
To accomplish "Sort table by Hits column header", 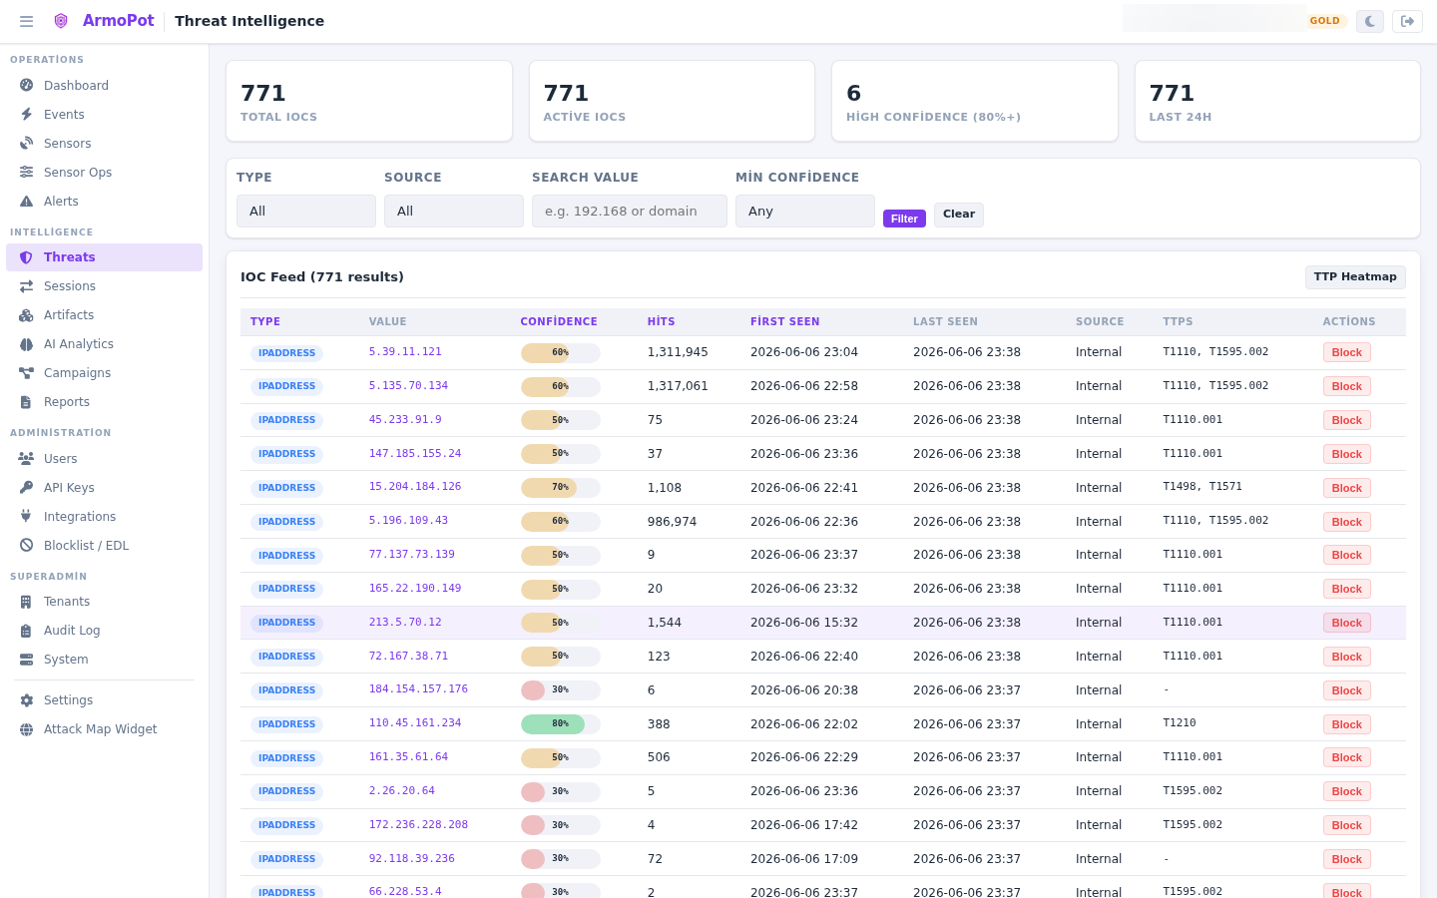I will (x=662, y=321).
